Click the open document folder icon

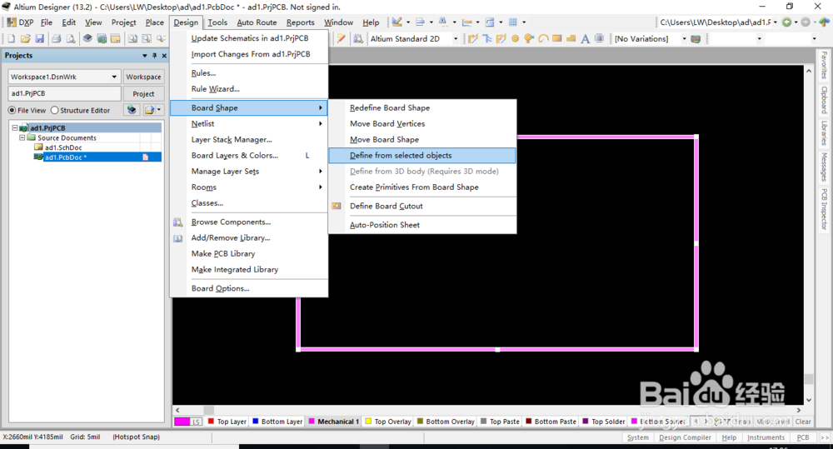(x=25, y=38)
